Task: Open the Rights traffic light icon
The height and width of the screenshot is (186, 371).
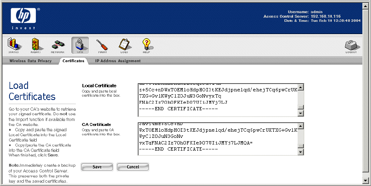Action: point(35,45)
